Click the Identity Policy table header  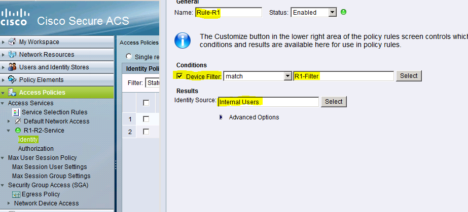[141, 69]
